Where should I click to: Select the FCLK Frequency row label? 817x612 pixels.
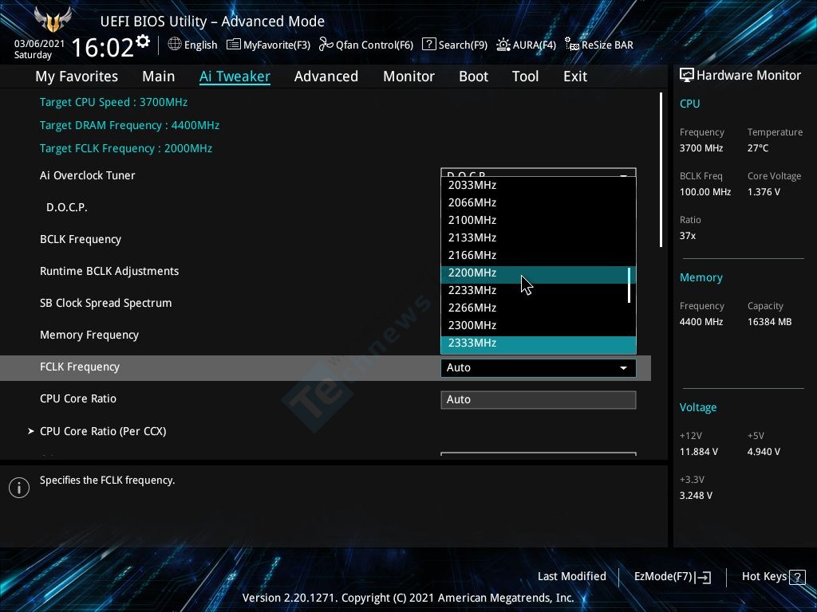point(80,367)
